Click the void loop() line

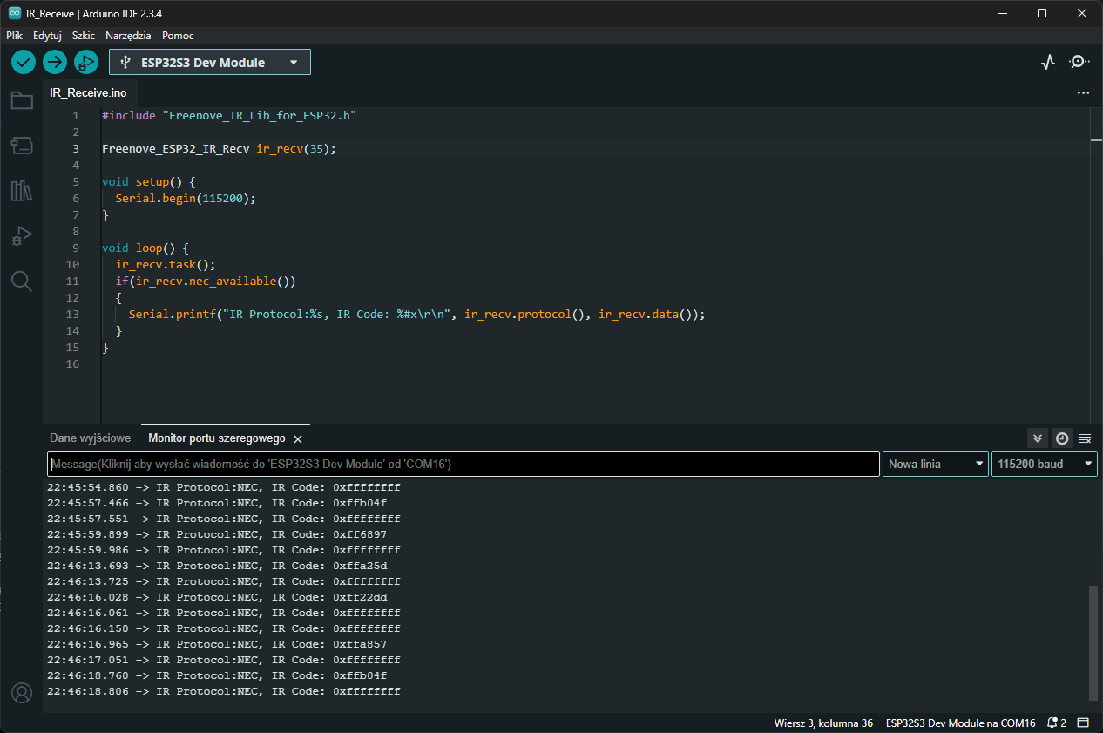tap(145, 248)
